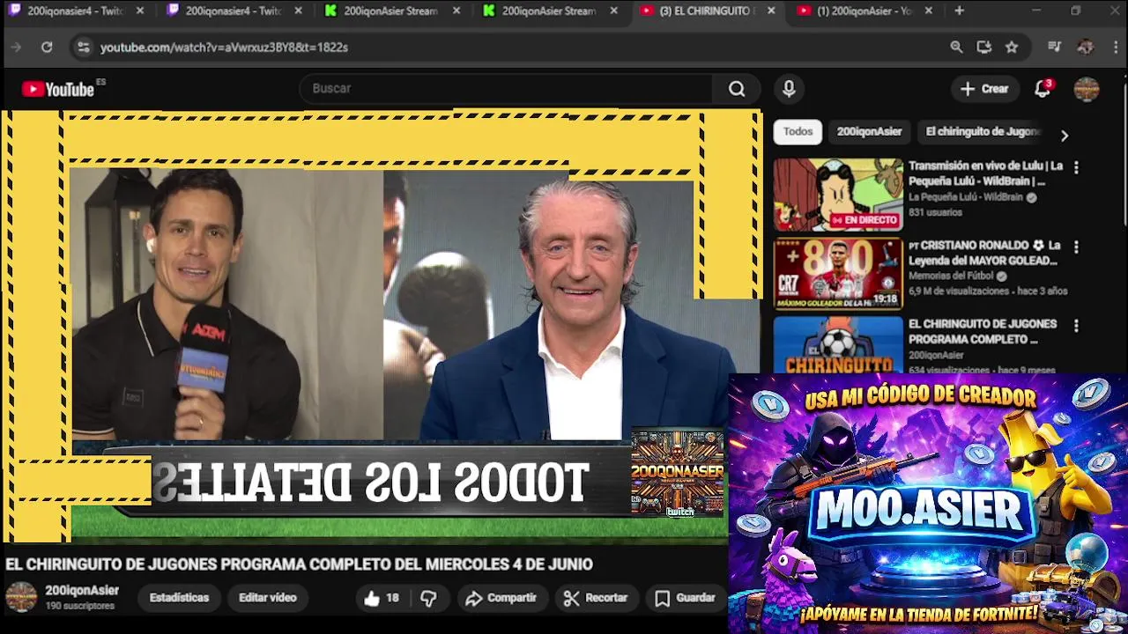Open options menu for Cristiano Ronaldo video
This screenshot has width=1128, height=634.
[1075, 247]
